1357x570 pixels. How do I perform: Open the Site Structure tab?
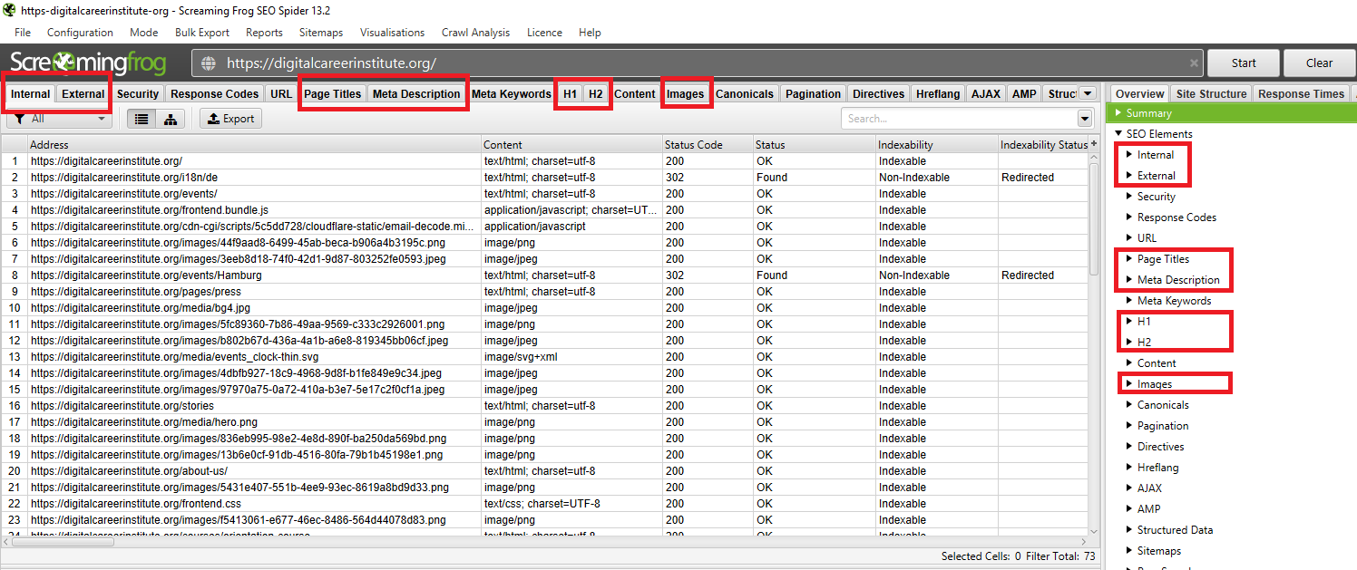click(1211, 93)
